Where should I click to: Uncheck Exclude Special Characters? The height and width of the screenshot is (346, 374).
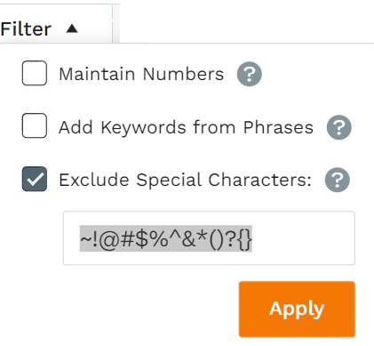tap(35, 179)
